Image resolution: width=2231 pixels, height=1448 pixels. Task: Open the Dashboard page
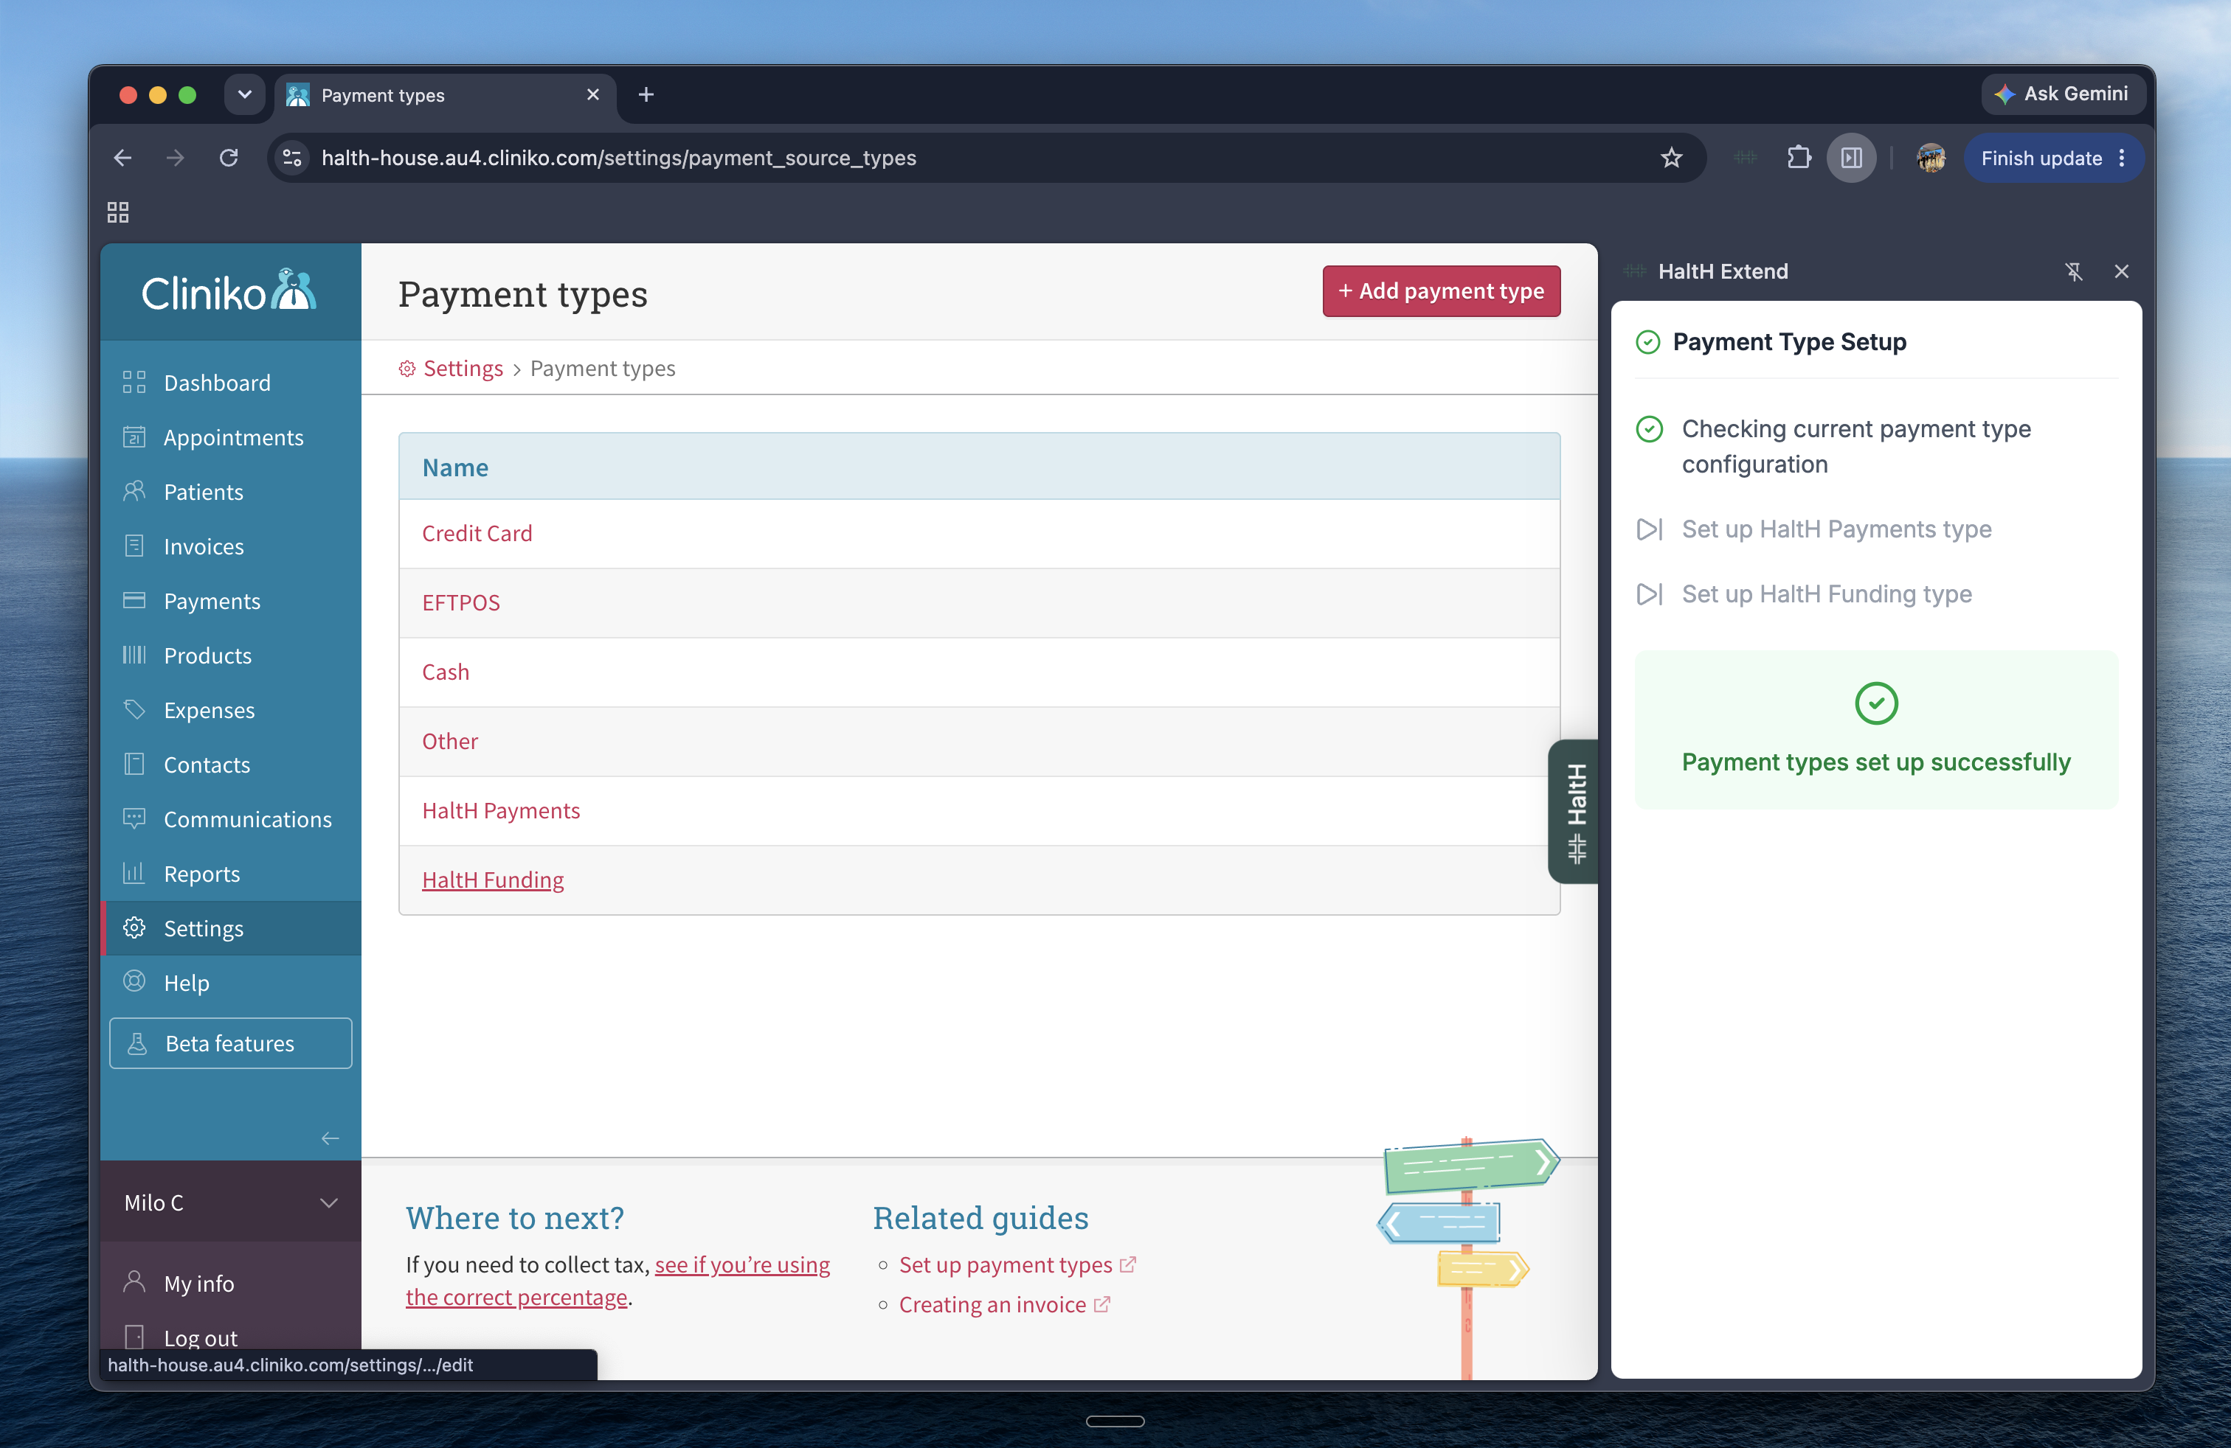[x=231, y=382]
